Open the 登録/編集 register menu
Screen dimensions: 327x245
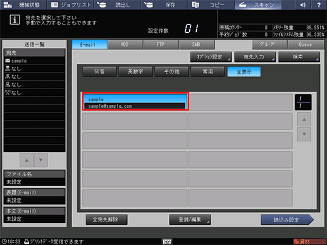click(190, 220)
